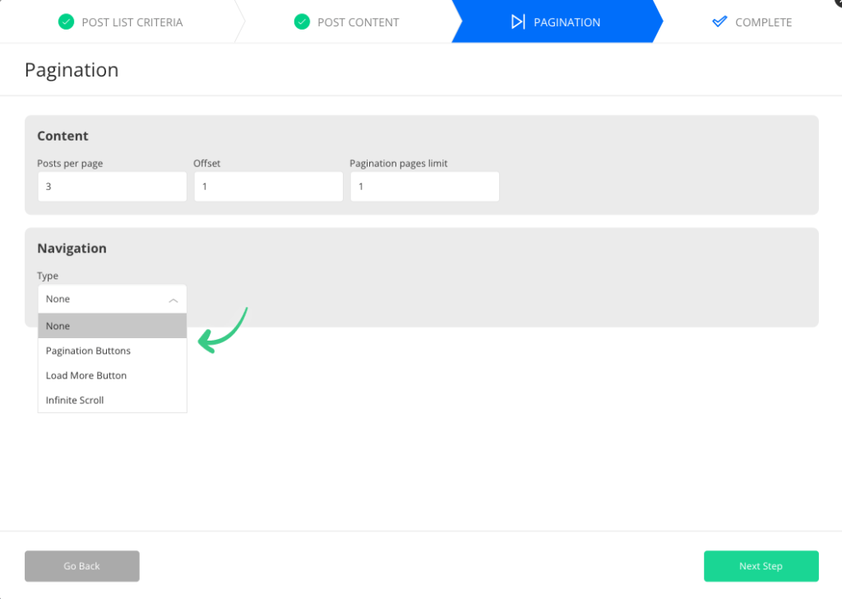Viewport: 842px width, 599px height.
Task: Select Load More Button option
Action: click(x=112, y=375)
